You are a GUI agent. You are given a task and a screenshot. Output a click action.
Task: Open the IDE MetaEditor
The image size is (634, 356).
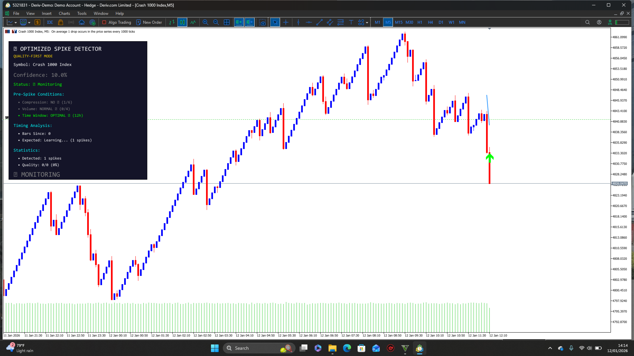pos(50,22)
